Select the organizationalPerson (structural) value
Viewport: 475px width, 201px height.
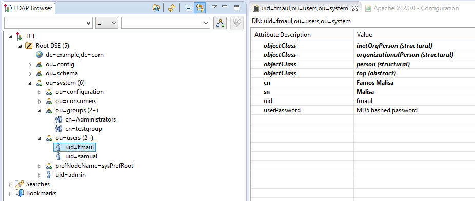405,55
